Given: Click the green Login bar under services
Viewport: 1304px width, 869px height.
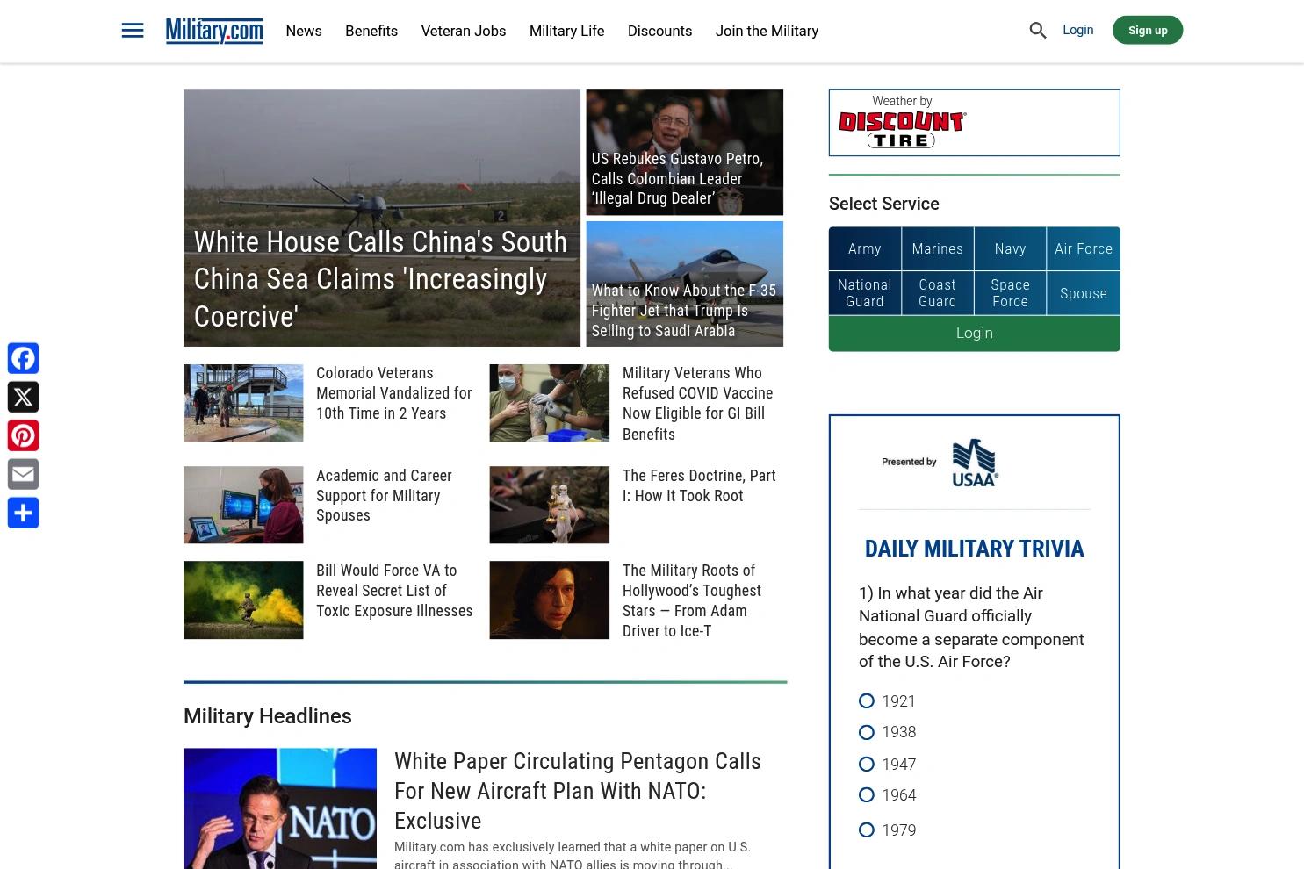Looking at the screenshot, I should [975, 334].
